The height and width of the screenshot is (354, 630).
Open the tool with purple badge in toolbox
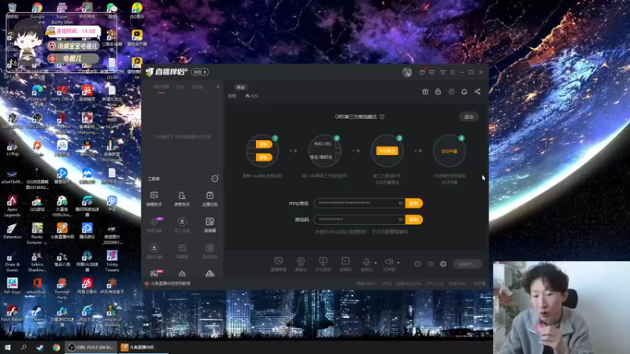point(154,225)
